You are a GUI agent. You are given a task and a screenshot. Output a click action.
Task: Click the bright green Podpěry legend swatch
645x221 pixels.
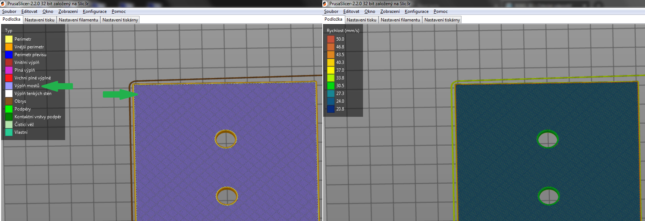(x=9, y=109)
